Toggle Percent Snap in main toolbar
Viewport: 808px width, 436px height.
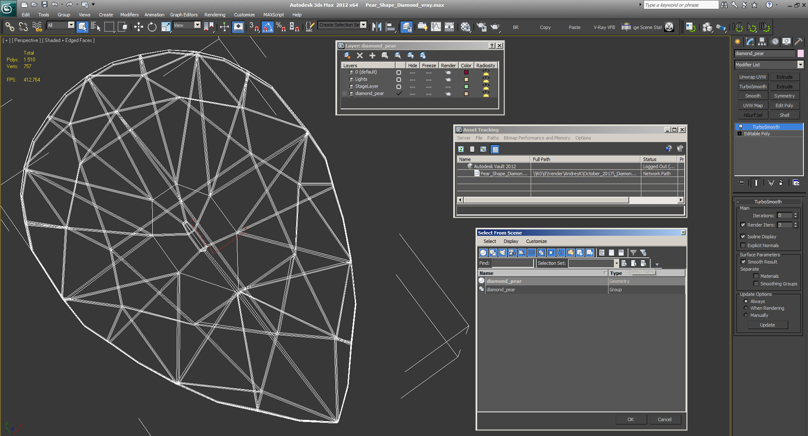pos(281,27)
